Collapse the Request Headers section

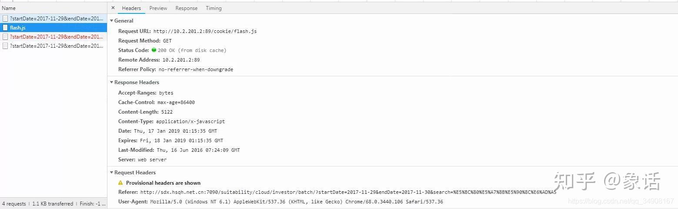pos(112,173)
